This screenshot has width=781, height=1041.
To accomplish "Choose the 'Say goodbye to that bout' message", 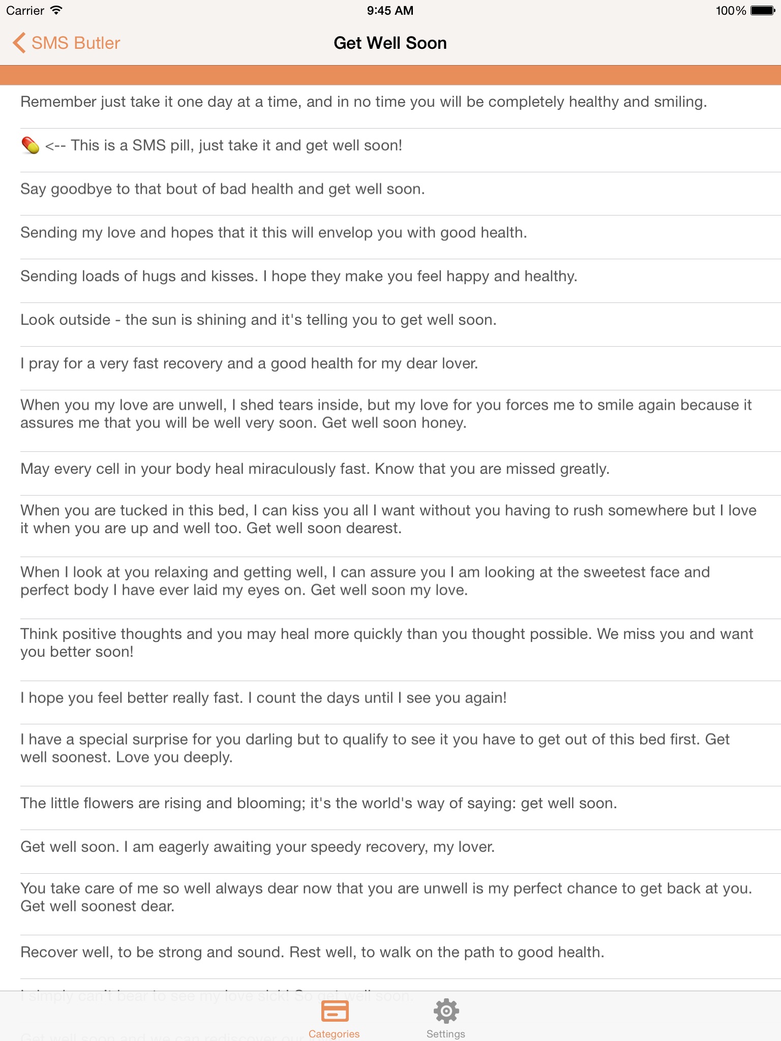I will tap(223, 189).
